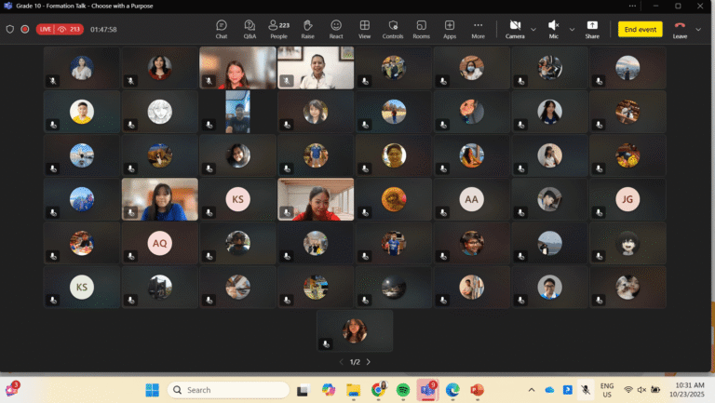Click the OneDrive cloud tray icon
715x403 pixels.
549,390
